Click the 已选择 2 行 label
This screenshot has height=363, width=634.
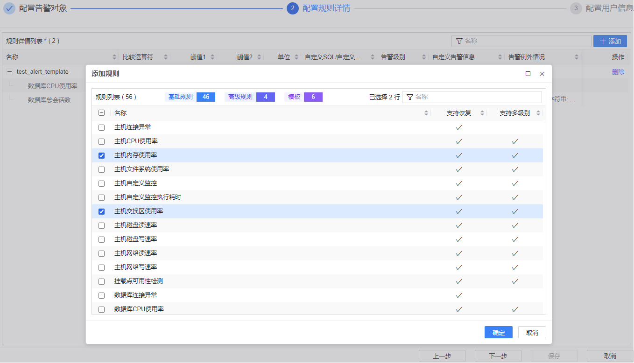coord(384,97)
